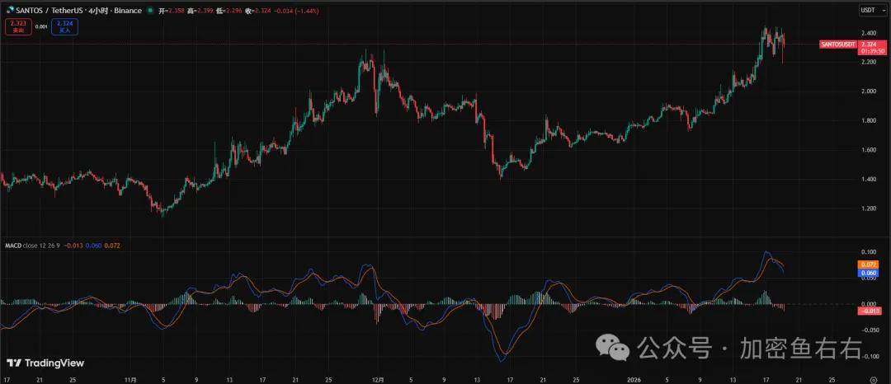The image size is (891, 384).
Task: Click the 12月 date axis label
Action: click(379, 378)
